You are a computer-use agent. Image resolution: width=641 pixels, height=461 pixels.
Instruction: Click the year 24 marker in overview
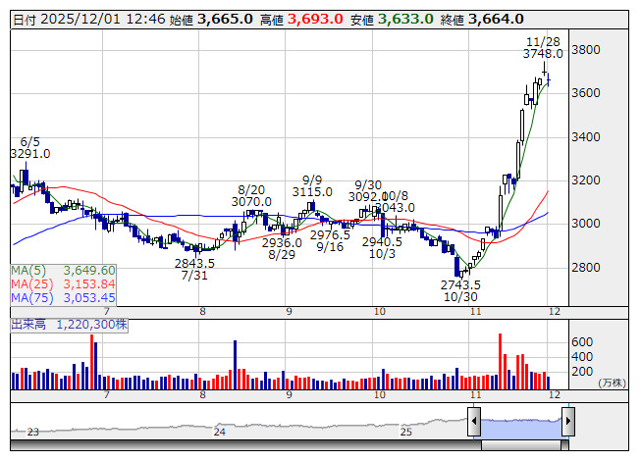pos(220,432)
